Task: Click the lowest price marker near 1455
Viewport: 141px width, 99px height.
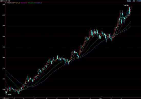Action: click(x=9, y=94)
